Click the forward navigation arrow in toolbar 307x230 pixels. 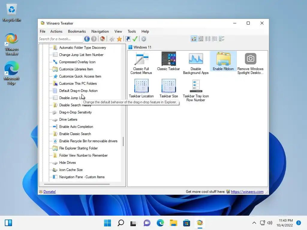(x=94, y=39)
